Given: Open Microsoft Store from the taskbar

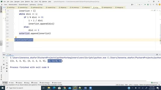Looking at the screenshot, I should [x=59, y=88].
